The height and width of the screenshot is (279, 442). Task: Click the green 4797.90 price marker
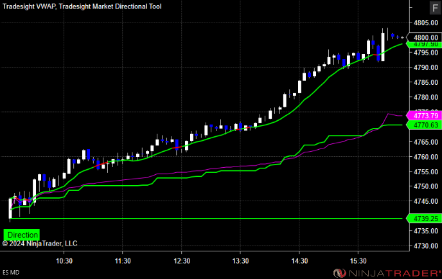point(424,44)
